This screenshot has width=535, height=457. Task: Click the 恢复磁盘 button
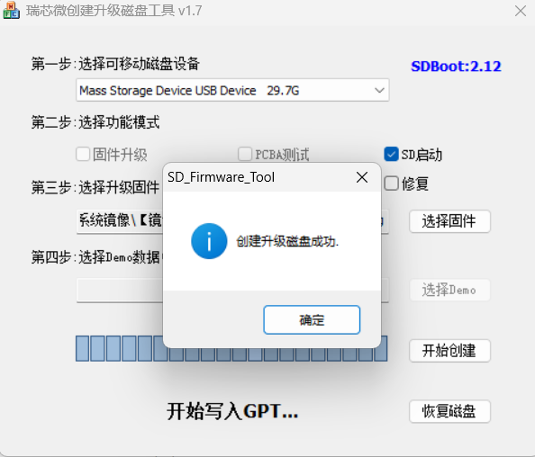tap(449, 411)
